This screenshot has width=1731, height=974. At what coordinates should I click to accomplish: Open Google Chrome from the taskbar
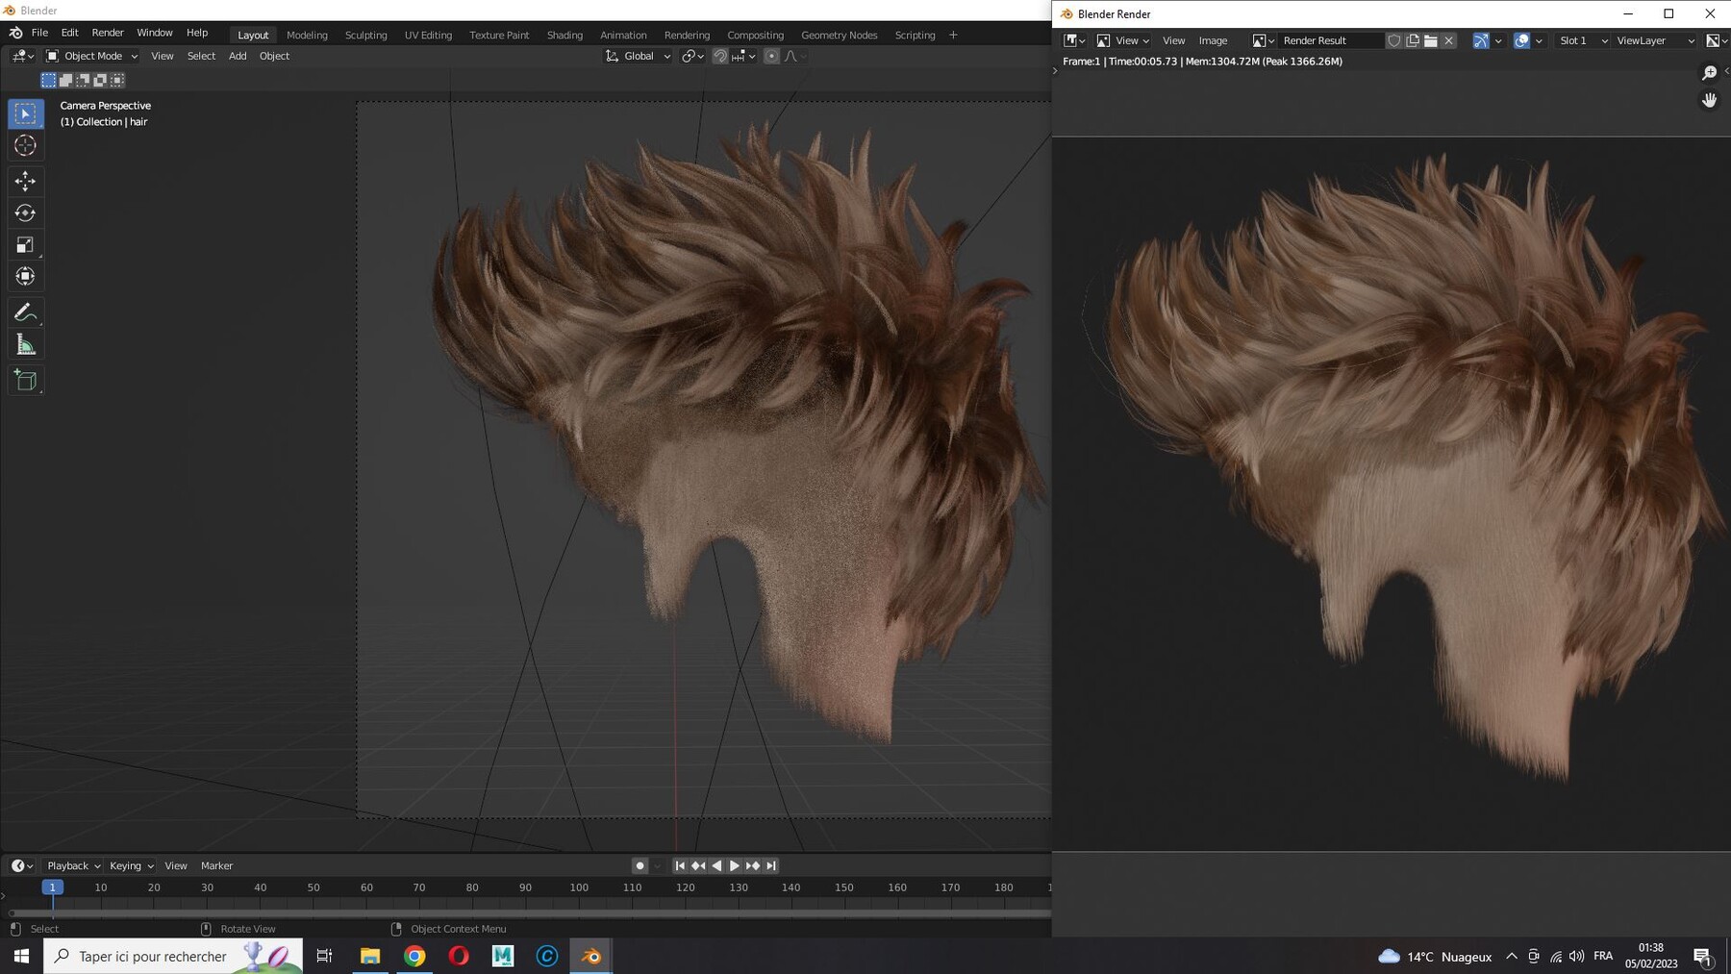coord(414,956)
